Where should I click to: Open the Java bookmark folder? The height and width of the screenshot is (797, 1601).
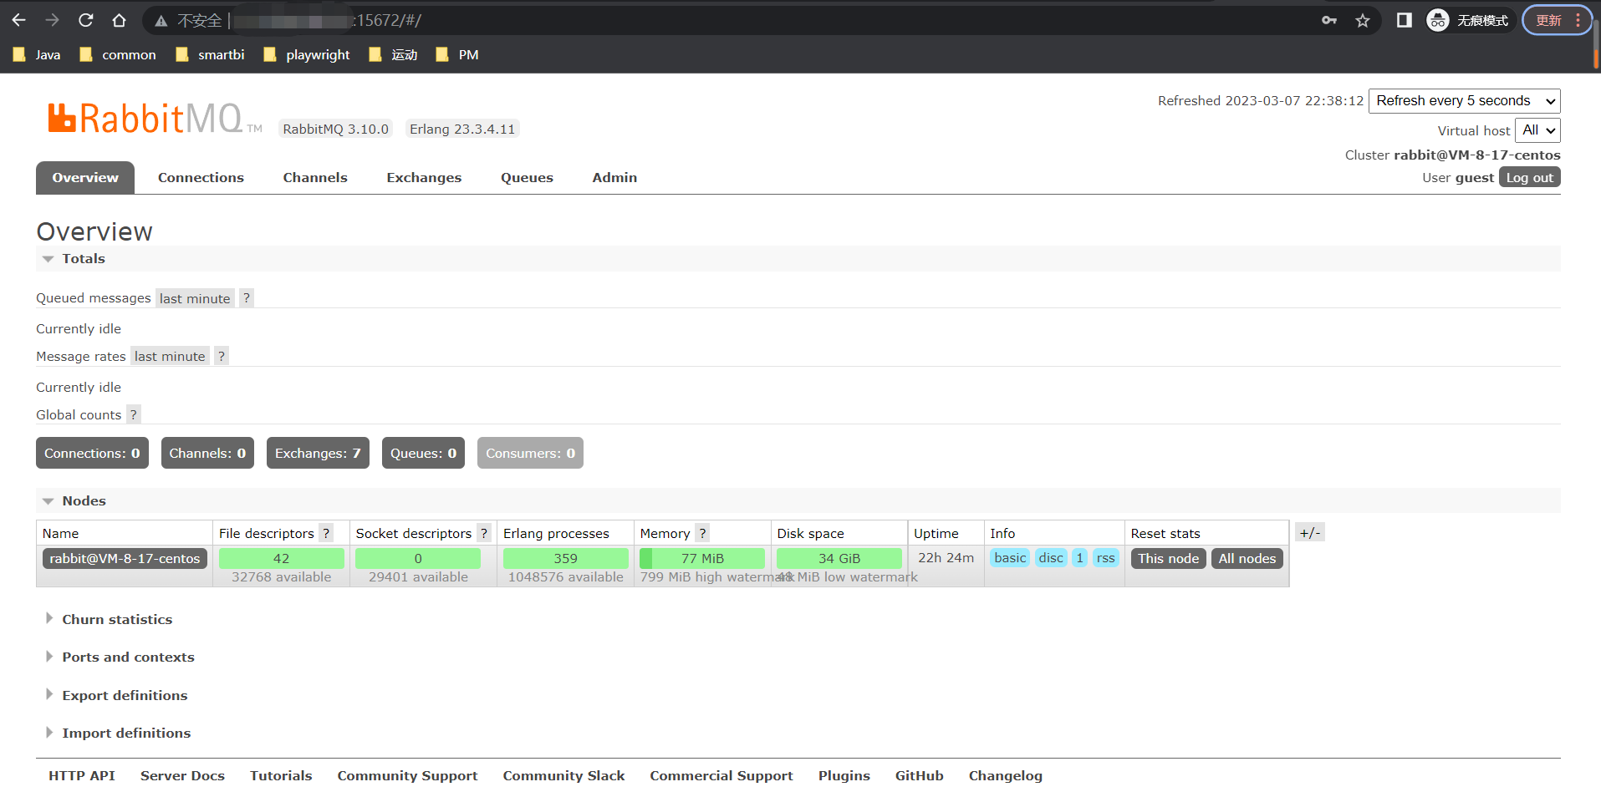(37, 55)
